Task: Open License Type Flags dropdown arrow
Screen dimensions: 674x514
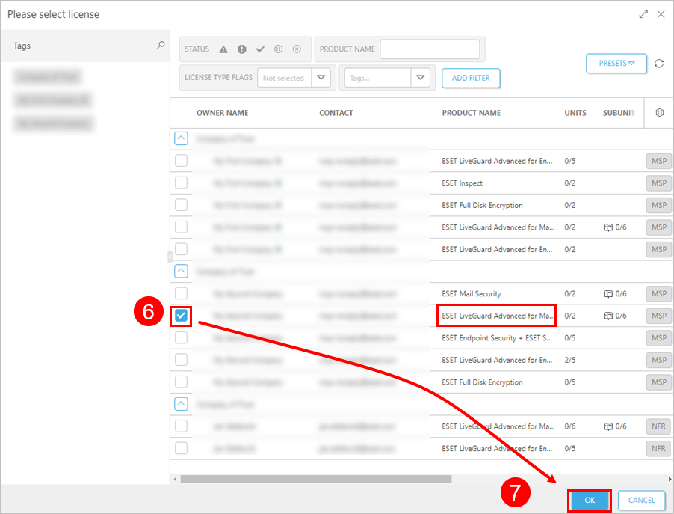Action: [x=321, y=78]
